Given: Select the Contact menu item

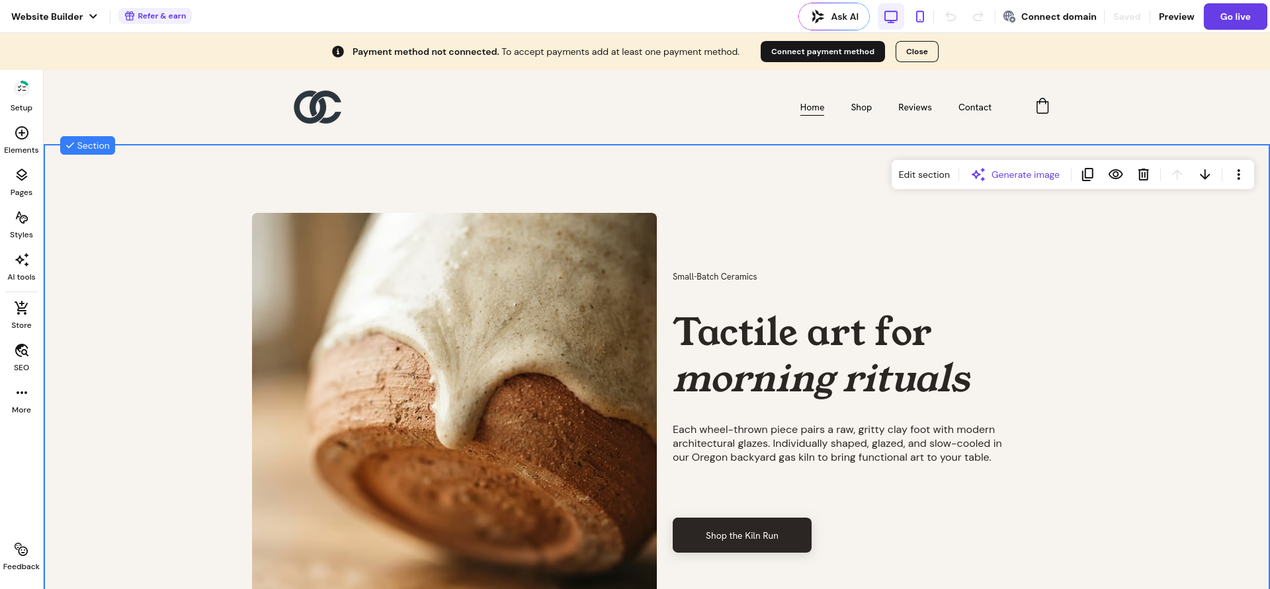Looking at the screenshot, I should (x=975, y=107).
